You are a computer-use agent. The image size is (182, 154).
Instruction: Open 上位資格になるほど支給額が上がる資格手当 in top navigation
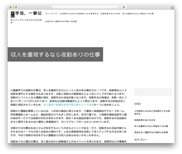[x=79, y=13]
